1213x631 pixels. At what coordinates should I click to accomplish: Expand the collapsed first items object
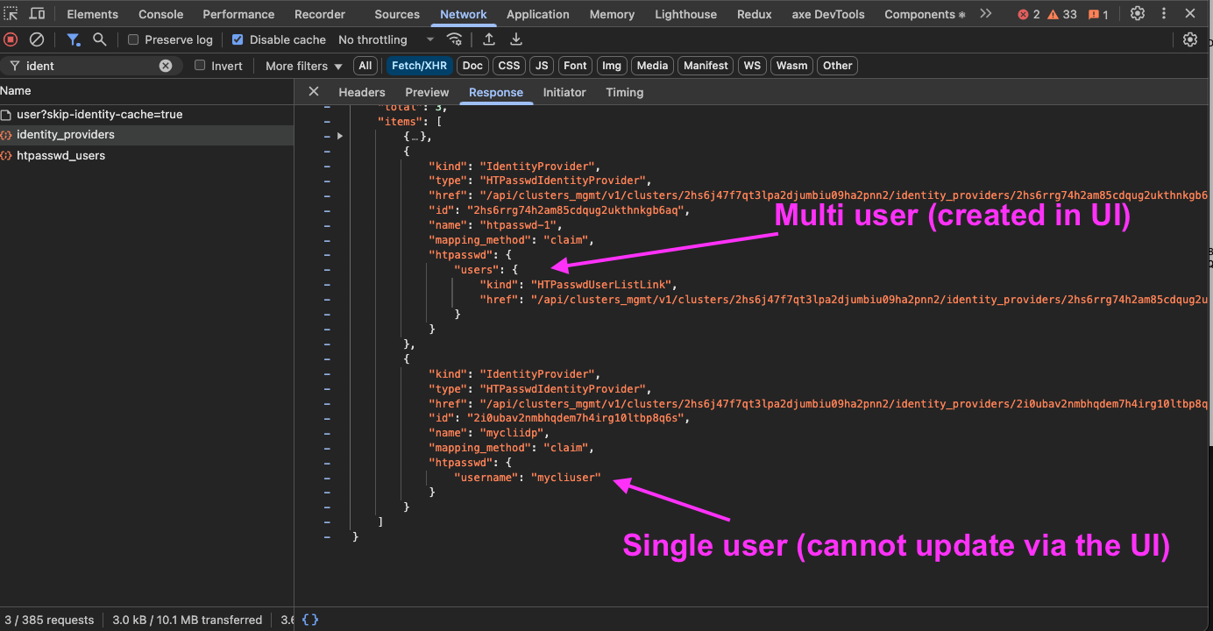(x=340, y=136)
